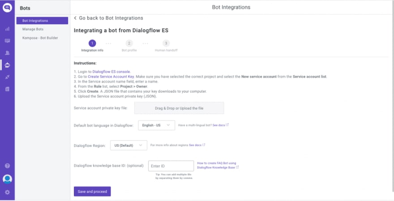The image size is (394, 201).
Task: Open See docs link about regions
Action: (195, 145)
